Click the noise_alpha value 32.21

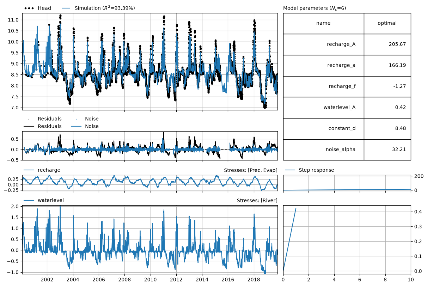[399, 150]
